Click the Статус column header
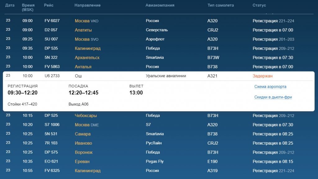Screen dimensions: 318x179 (x=259, y=5)
